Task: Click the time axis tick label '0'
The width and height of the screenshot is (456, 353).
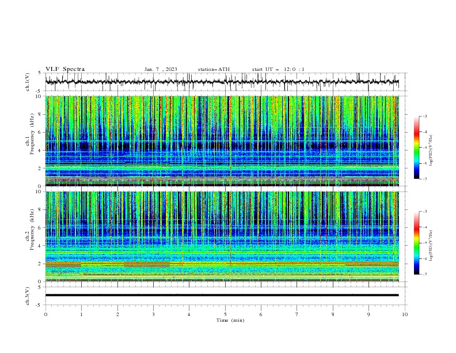Action: [45, 314]
